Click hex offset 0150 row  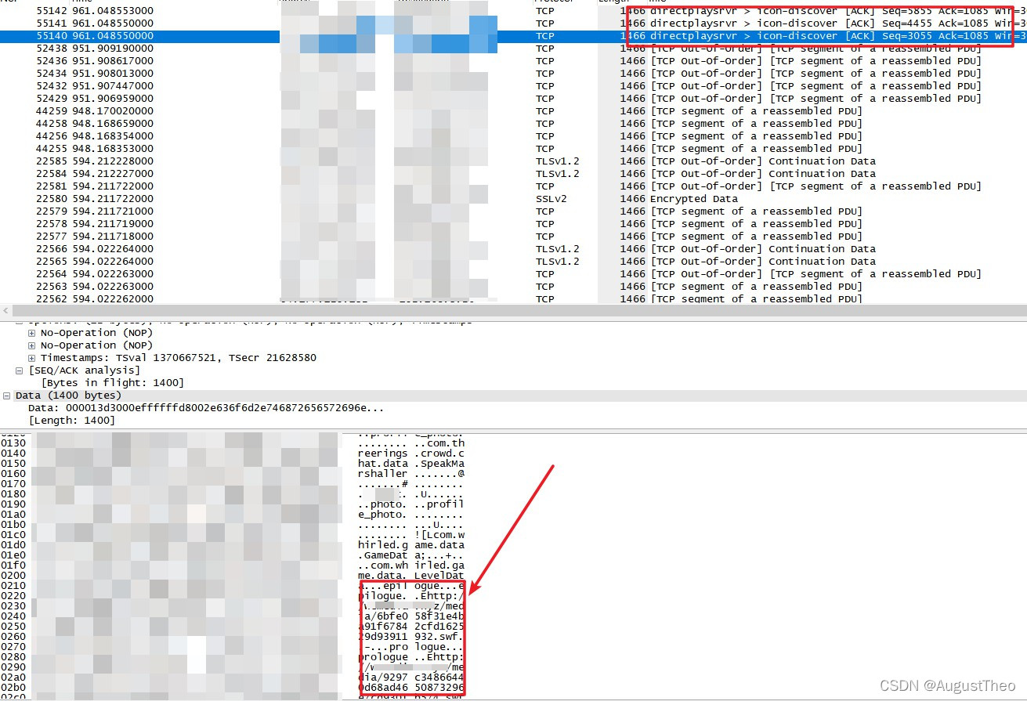13,464
